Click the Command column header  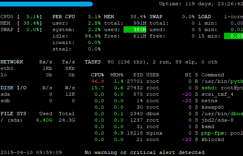tap(213, 75)
